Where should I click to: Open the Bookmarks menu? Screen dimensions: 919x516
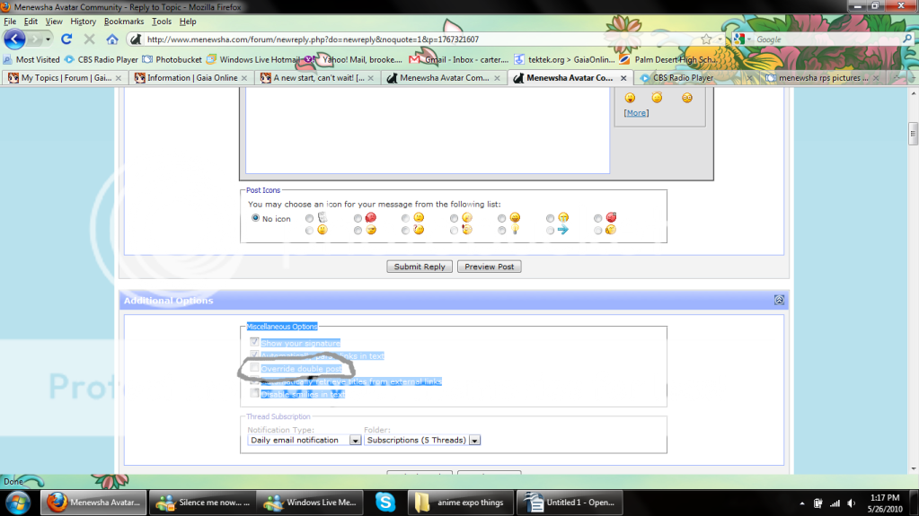click(123, 22)
